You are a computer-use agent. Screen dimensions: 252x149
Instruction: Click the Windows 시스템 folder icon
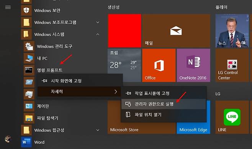26,34
